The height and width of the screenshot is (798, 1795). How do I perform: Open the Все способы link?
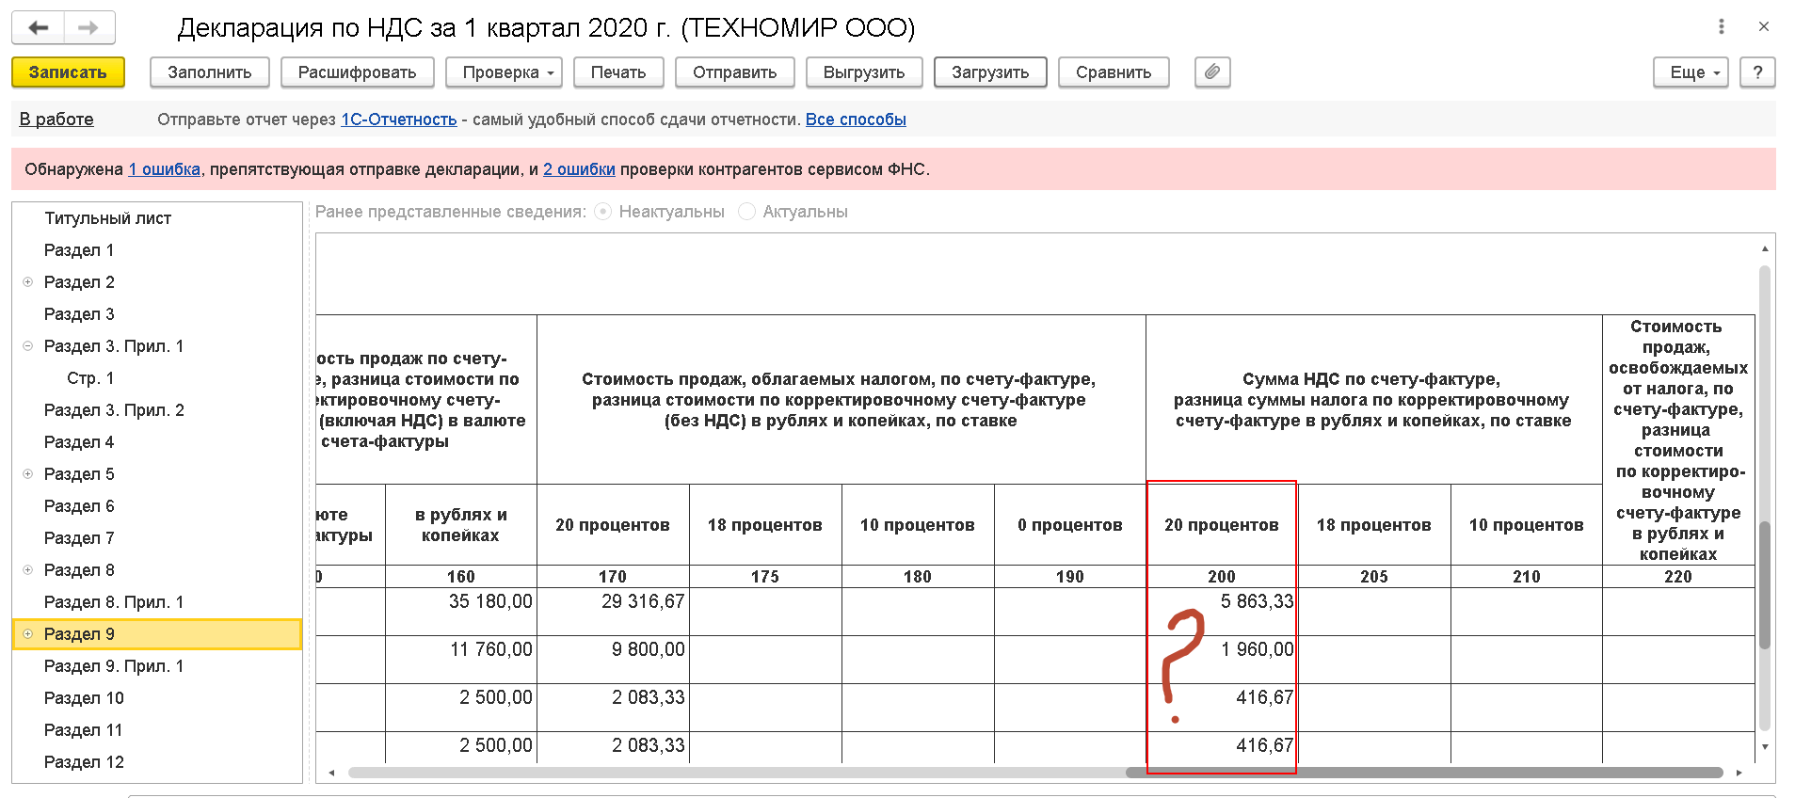pos(856,120)
